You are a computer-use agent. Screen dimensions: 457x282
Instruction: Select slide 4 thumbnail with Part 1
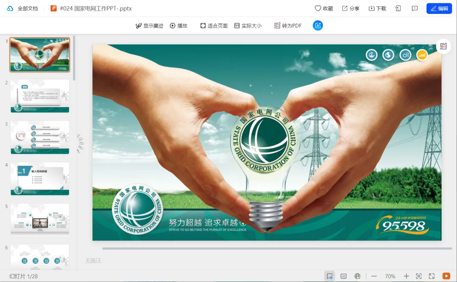[40, 179]
